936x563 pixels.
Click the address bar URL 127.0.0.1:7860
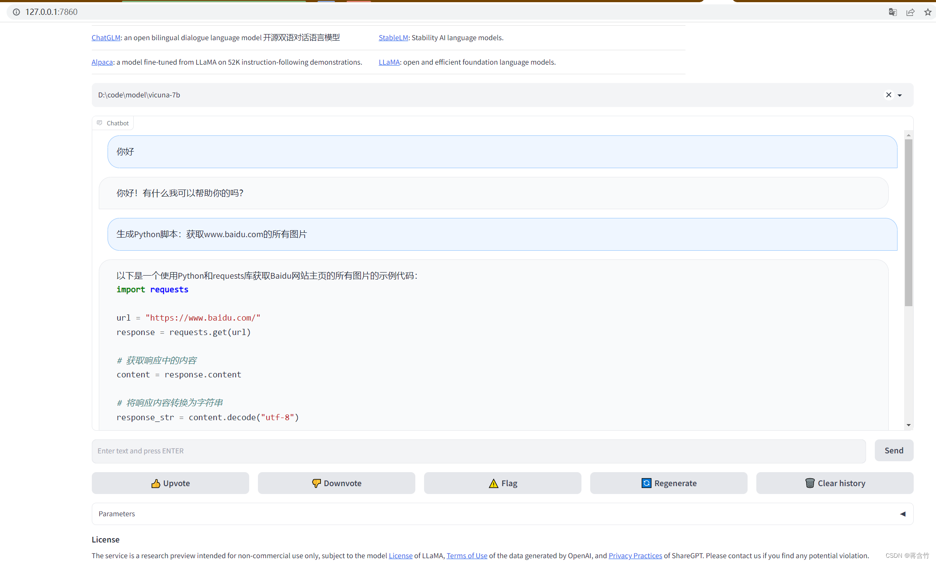52,12
